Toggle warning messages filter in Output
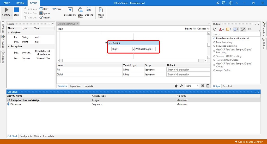The image size is (267, 144). (x=228, y=29)
